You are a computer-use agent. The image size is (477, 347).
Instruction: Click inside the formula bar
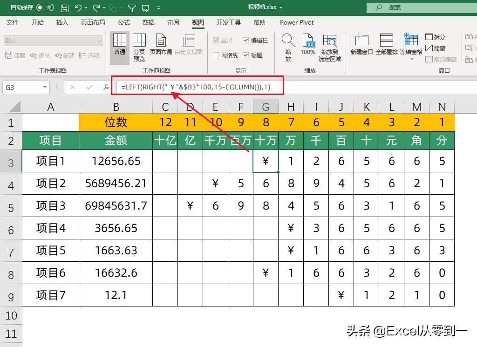pyautogui.click(x=196, y=86)
